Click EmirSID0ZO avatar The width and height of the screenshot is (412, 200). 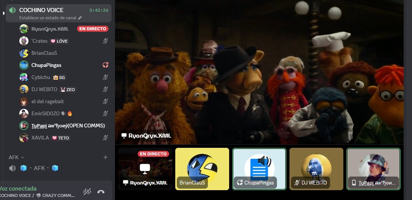(x=24, y=113)
